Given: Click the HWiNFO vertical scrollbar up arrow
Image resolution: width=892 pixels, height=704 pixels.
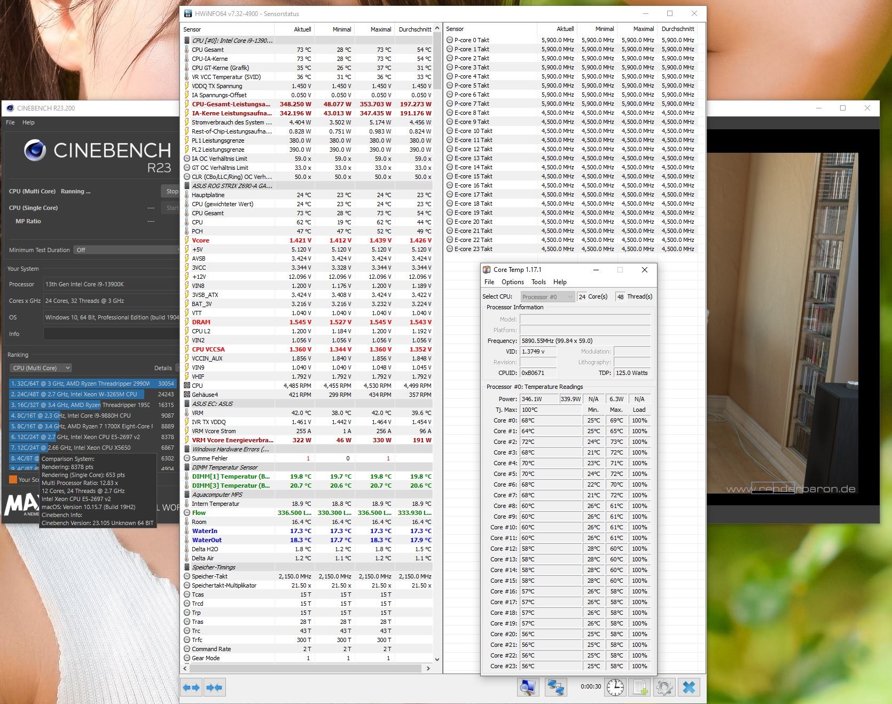Looking at the screenshot, I should coord(437,28).
